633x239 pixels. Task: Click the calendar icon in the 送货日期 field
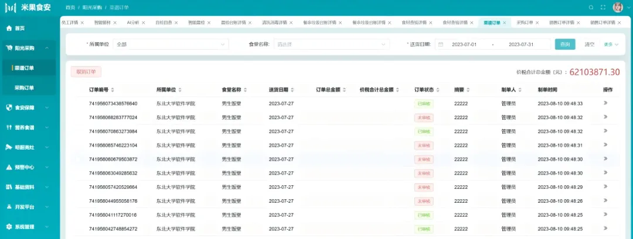[441, 44]
